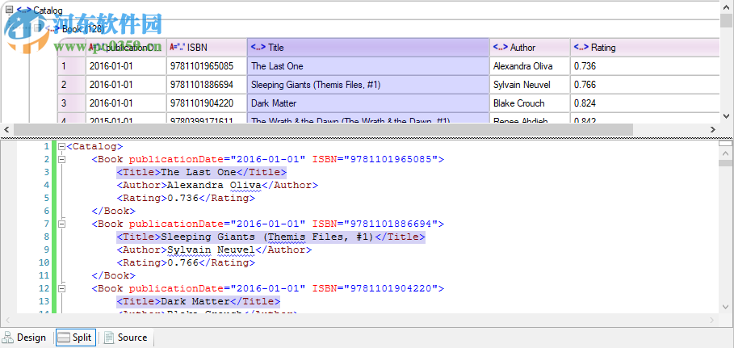Click the Author column element icon
Viewport: 734px width, 348px height.
[501, 48]
